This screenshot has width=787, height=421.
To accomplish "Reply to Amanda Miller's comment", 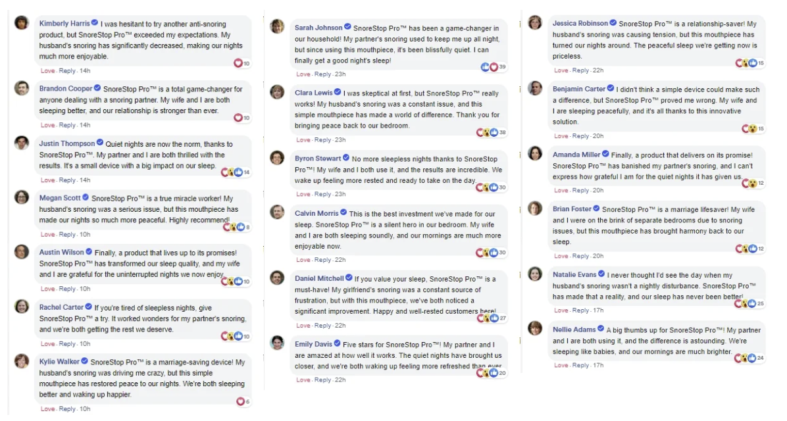I will click(x=581, y=191).
